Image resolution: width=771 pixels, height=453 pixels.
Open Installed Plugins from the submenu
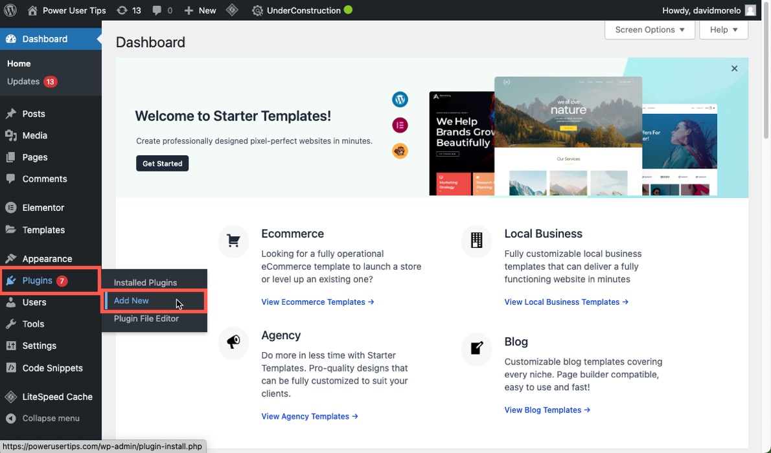144,282
